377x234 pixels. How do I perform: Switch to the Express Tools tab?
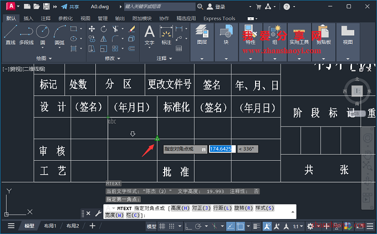pos(220,18)
